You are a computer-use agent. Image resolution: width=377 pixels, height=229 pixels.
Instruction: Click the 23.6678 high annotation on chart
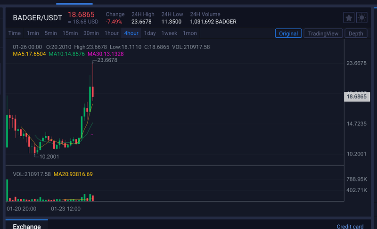click(107, 60)
